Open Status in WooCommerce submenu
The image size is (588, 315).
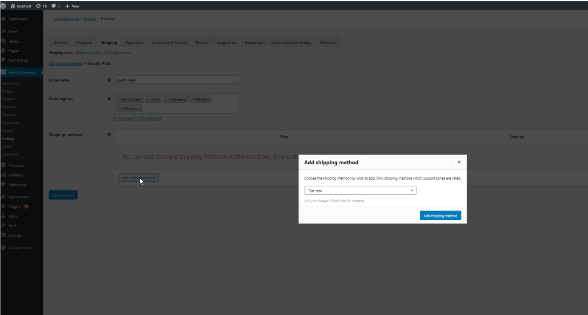(6, 146)
